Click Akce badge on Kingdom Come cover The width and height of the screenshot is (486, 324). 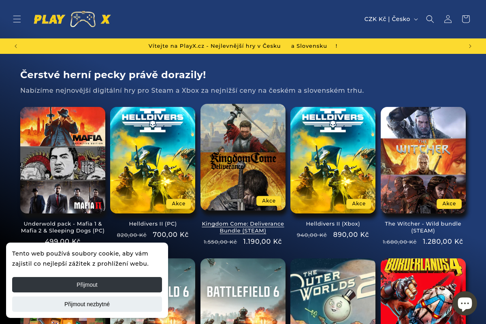269,201
